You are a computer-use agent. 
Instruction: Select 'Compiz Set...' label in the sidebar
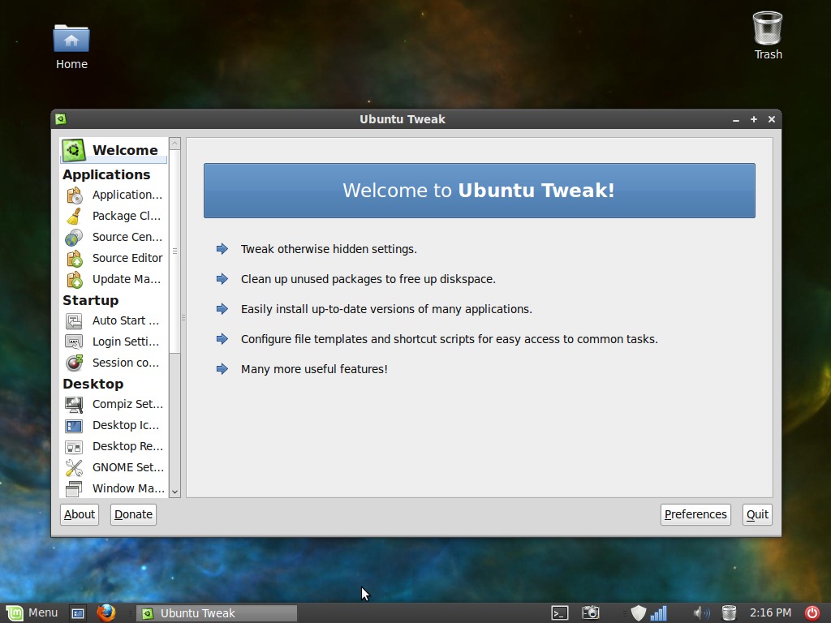pos(127,404)
